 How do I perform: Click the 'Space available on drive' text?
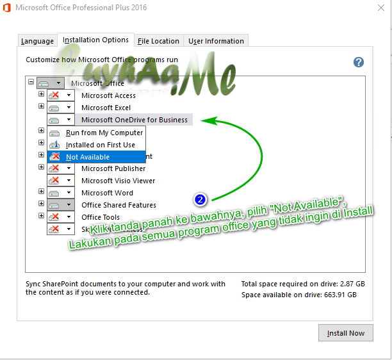[x=298, y=295]
